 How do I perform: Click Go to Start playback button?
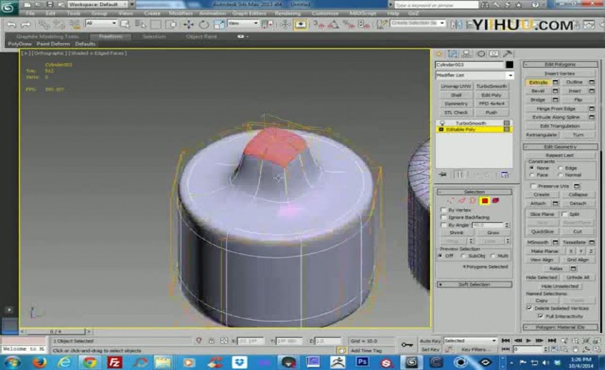[506, 341]
